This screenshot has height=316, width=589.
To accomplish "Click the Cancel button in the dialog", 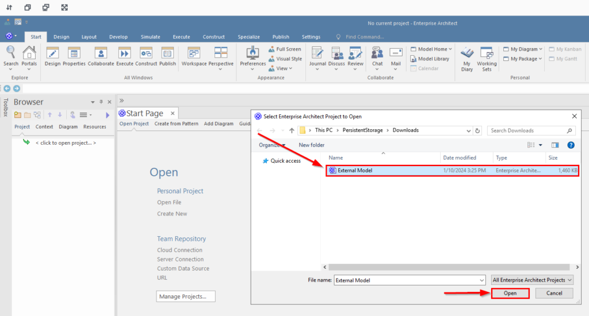I will point(554,293).
